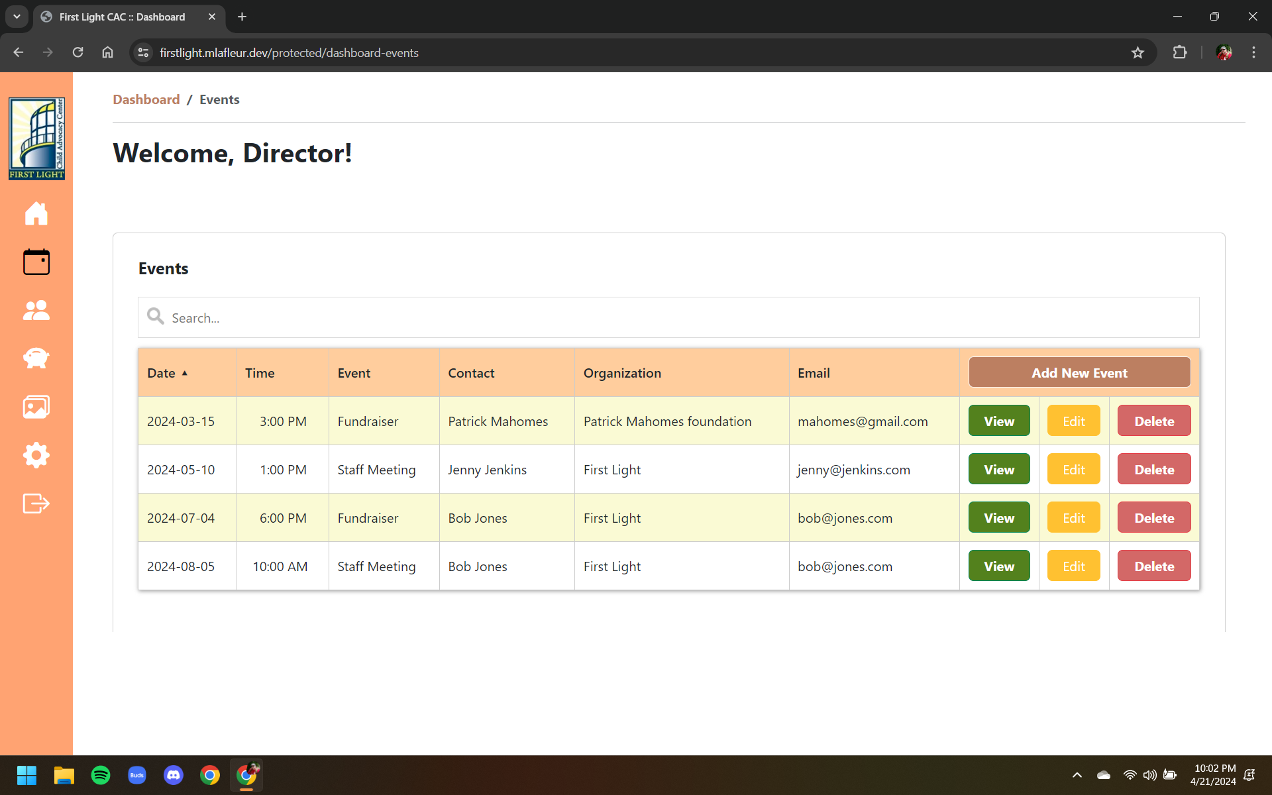The image size is (1272, 795).
Task: View the Patrick Mahomes fundraiser event
Action: 999,421
